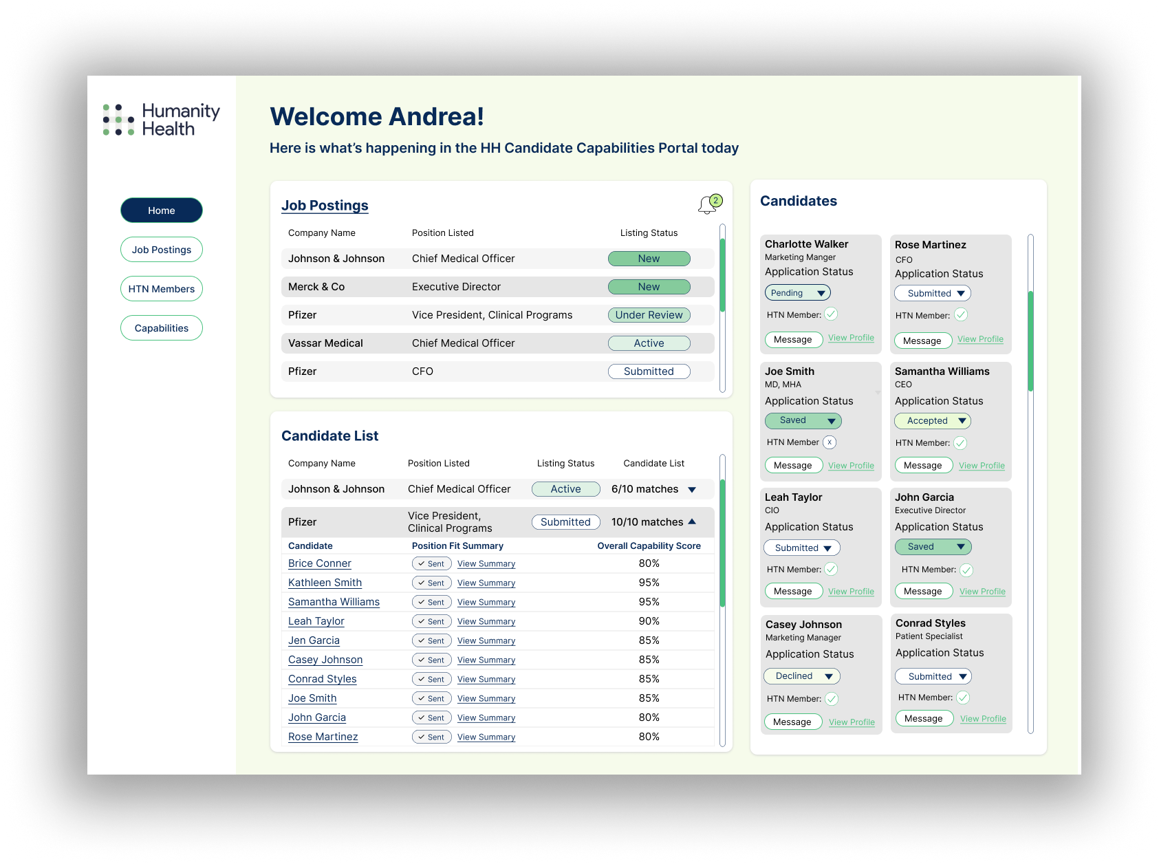
Task: Click the Humanity Health logo
Action: [x=162, y=120]
